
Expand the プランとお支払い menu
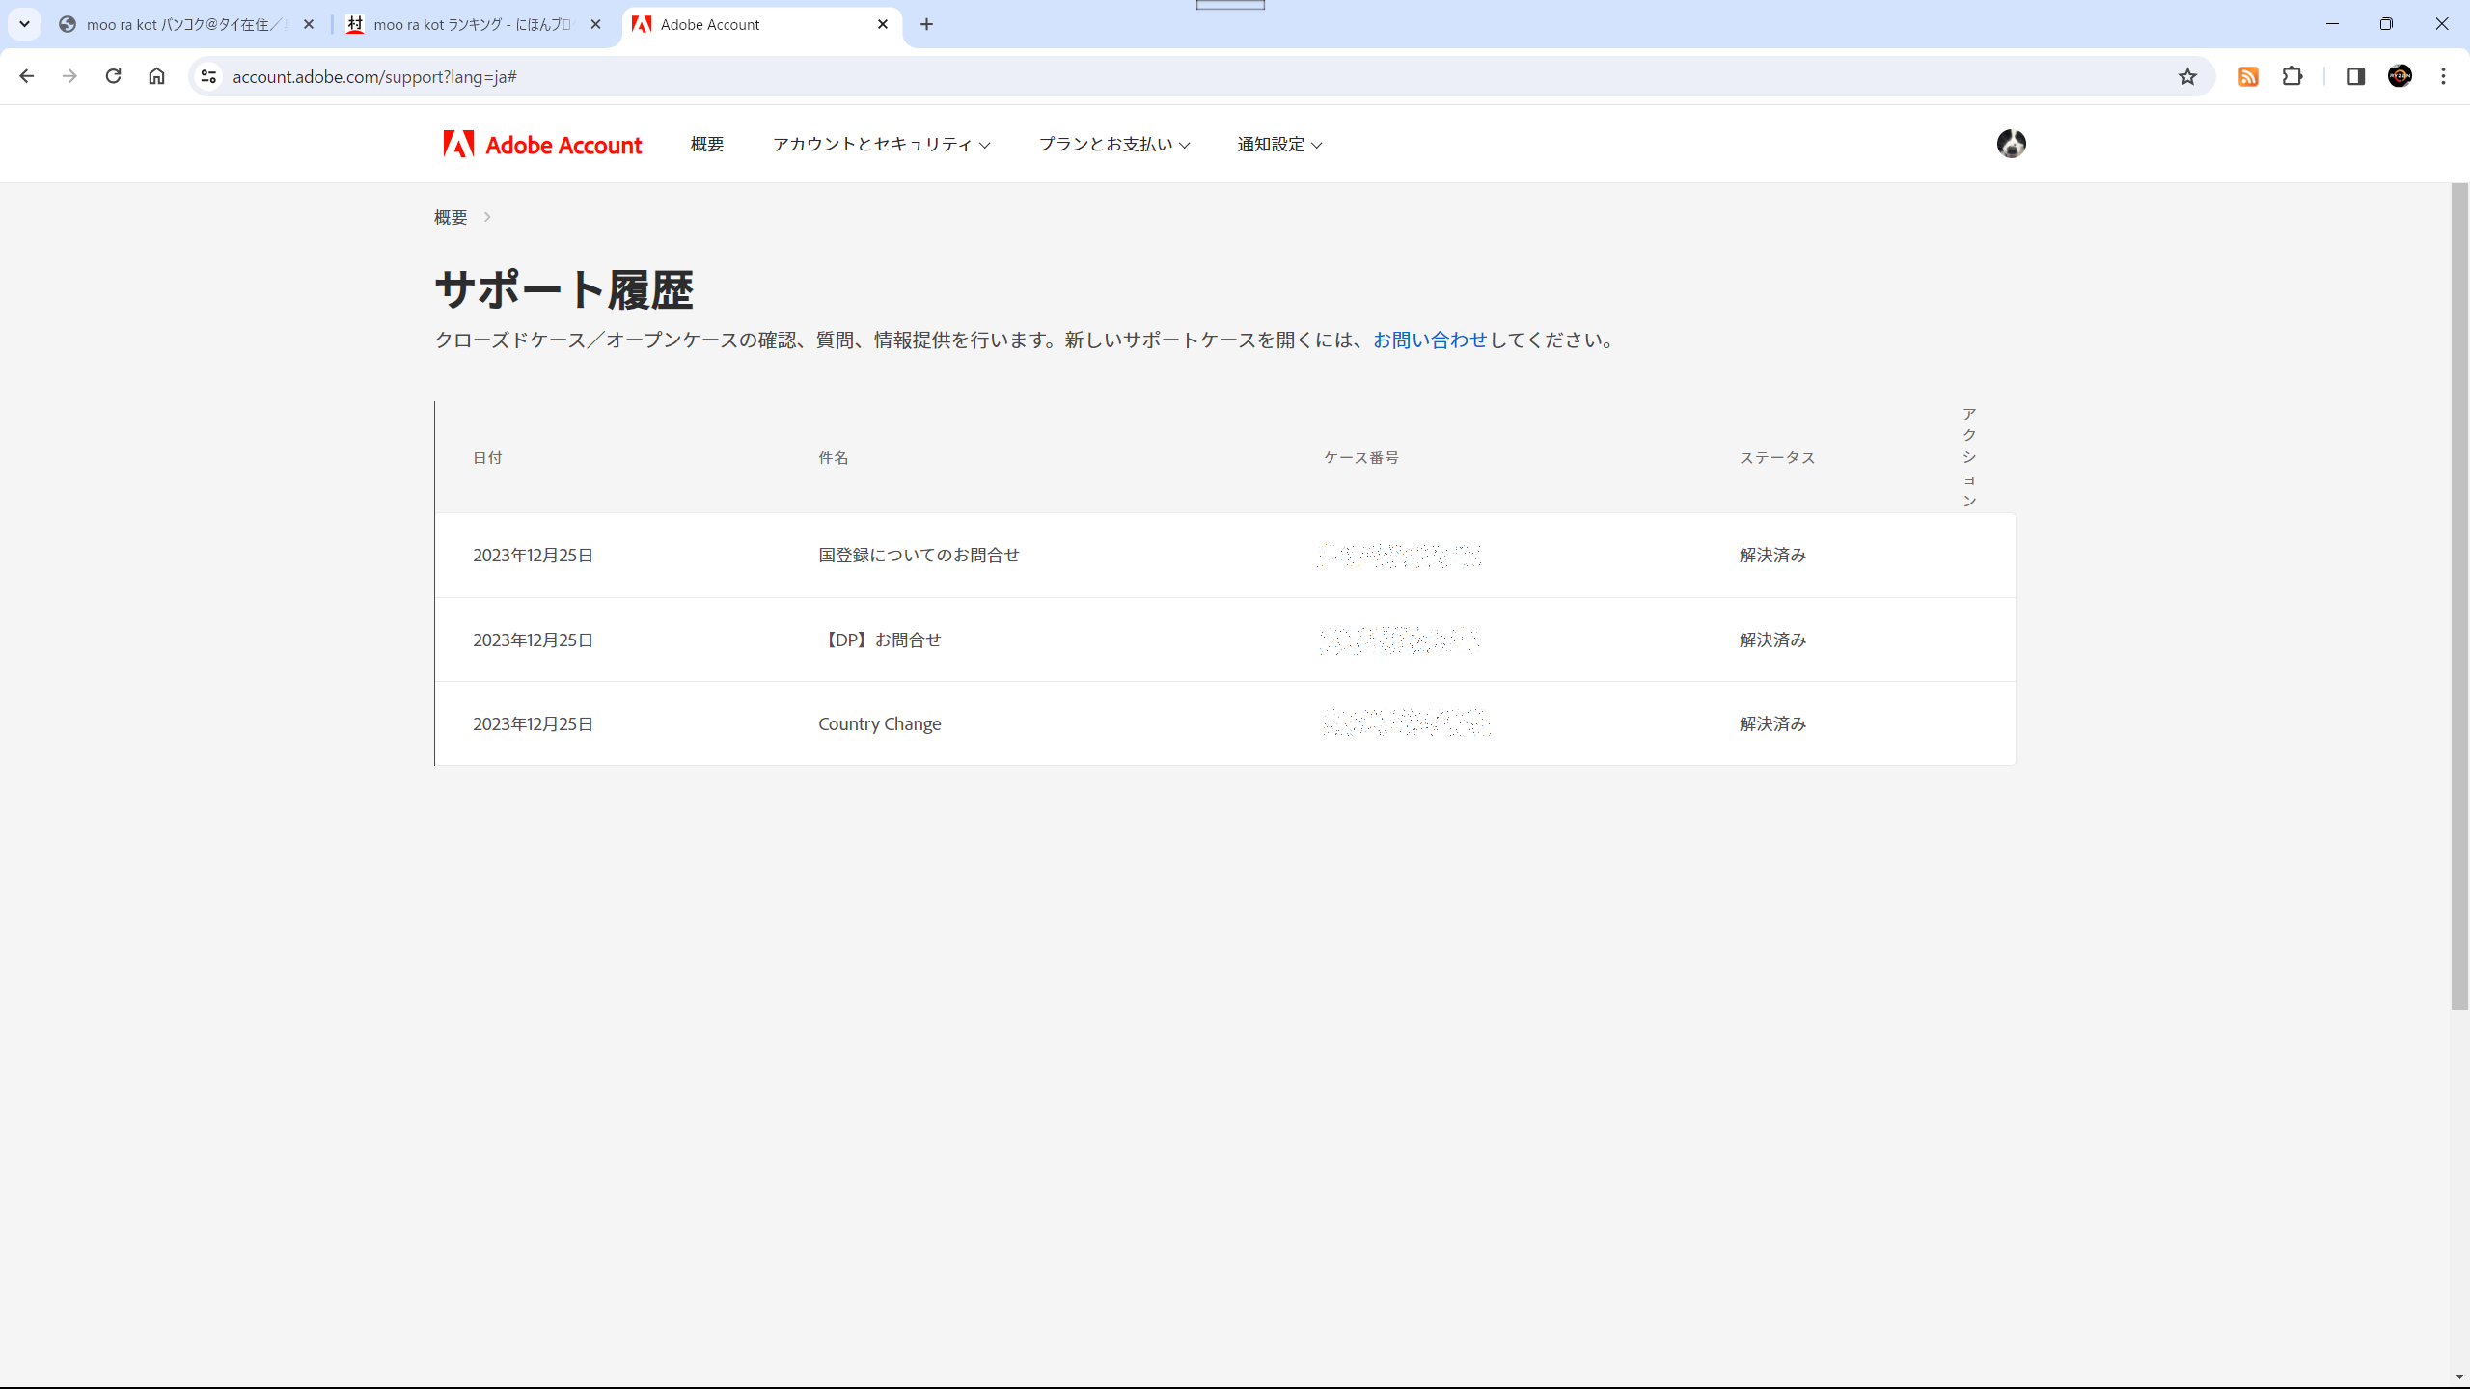(1113, 145)
